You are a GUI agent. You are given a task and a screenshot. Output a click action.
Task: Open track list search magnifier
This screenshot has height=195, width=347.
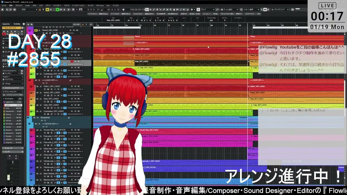pyautogui.click(x=91, y=24)
